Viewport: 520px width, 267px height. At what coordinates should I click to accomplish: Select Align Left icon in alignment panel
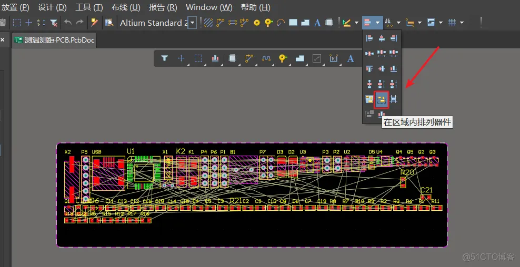369,39
